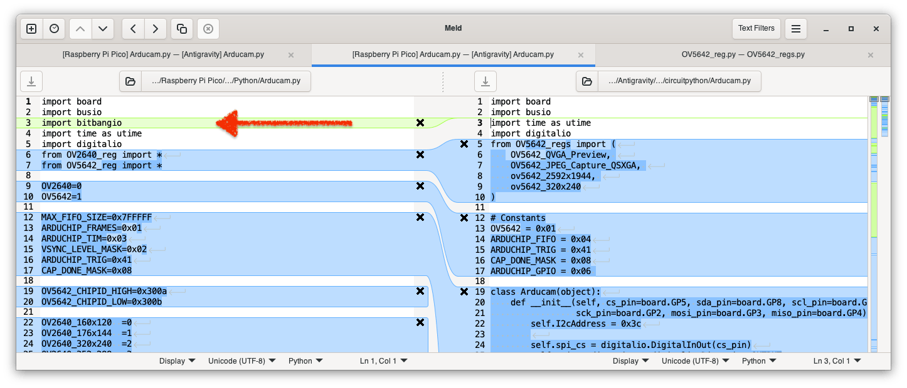
Task: Close the first Arducam.py tab
Action: 291,55
